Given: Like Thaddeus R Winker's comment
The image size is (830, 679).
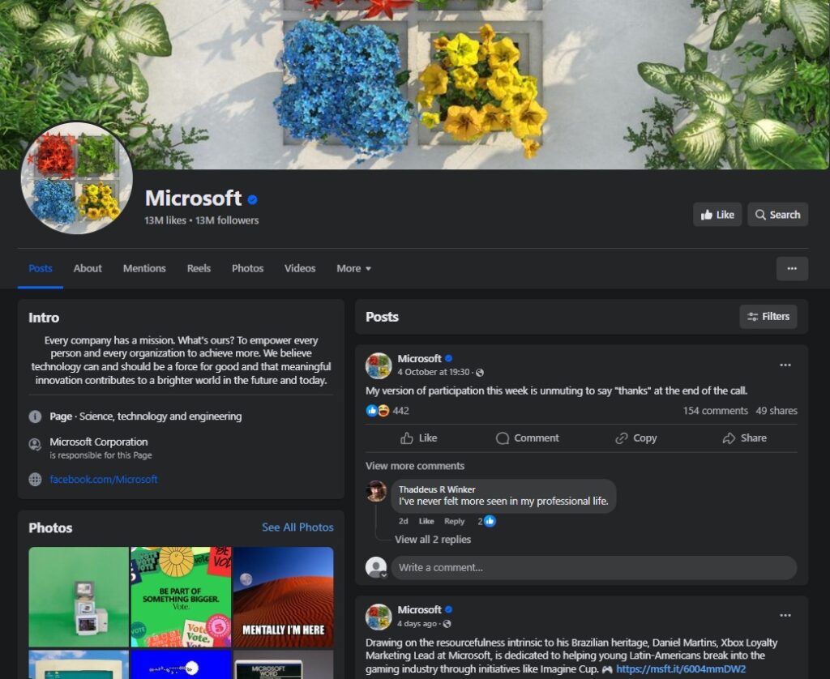Looking at the screenshot, I should 426,522.
